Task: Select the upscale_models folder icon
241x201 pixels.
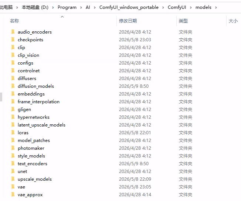Action: click(13, 179)
